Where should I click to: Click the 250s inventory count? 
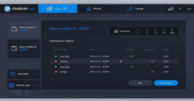(x=172, y=30)
